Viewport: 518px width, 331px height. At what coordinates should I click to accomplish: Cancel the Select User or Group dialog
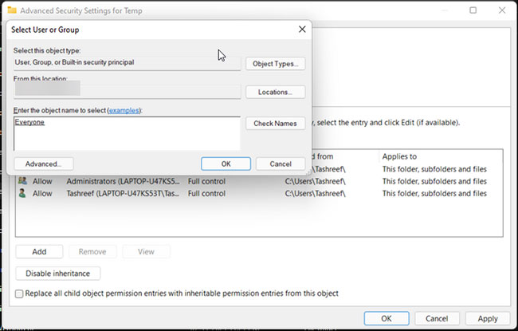[x=281, y=164]
